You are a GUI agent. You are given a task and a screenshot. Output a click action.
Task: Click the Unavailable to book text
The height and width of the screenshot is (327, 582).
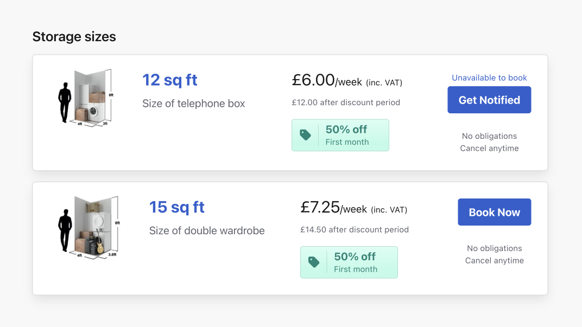489,78
